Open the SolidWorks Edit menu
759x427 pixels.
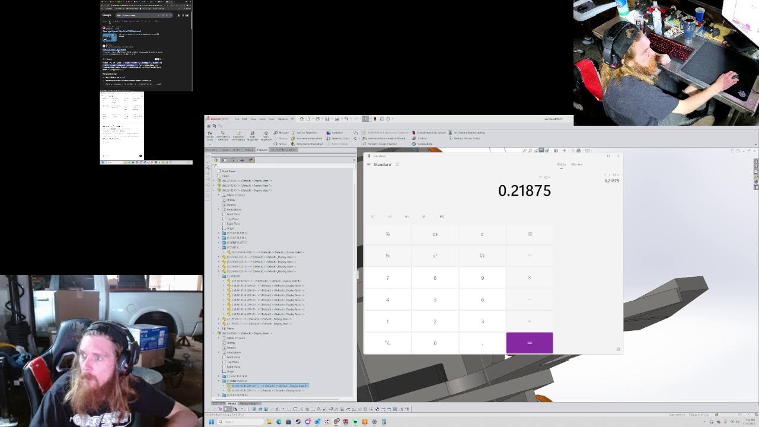(244, 119)
